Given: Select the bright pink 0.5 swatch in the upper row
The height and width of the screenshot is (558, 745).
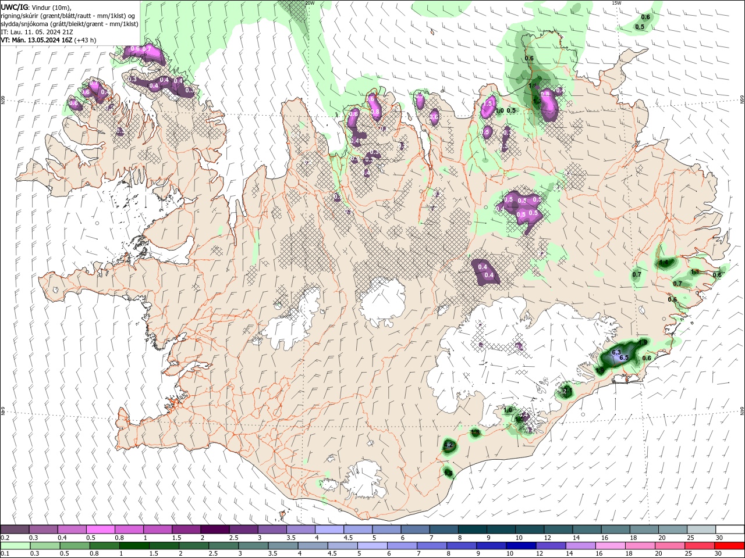Looking at the screenshot, I should point(100,530).
